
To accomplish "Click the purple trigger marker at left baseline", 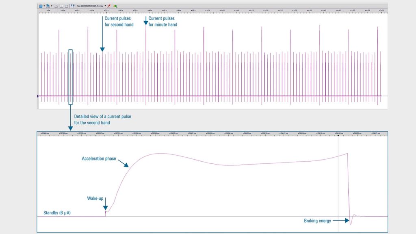I will (x=38, y=96).
